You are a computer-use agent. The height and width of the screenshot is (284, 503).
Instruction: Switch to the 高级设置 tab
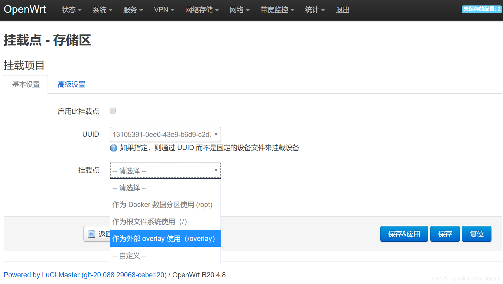pyautogui.click(x=72, y=85)
